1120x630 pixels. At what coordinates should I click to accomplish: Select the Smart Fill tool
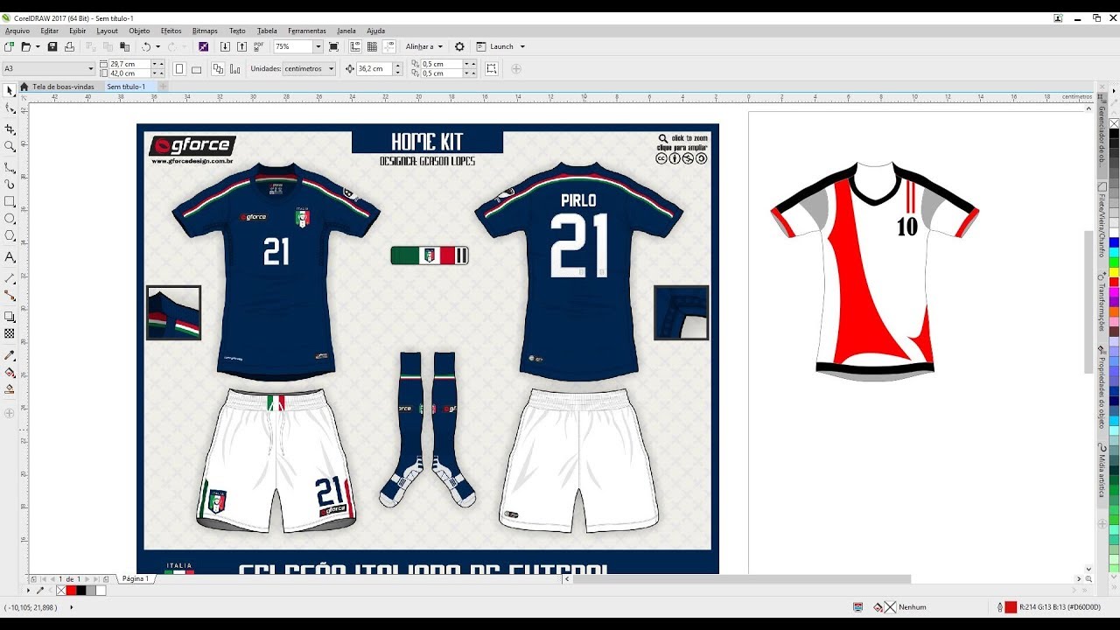point(10,388)
